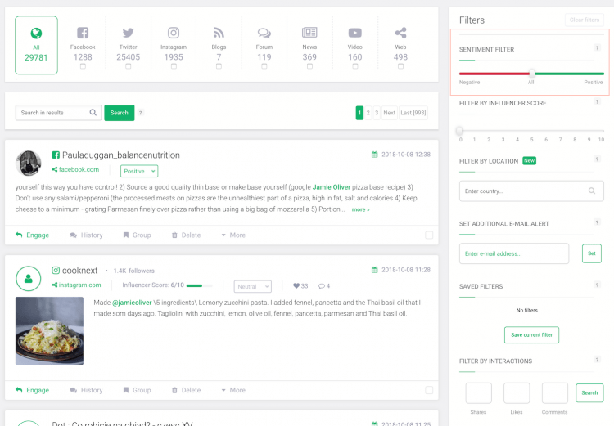This screenshot has height=426, width=614.
Task: Click calendar icon on cooknext post date
Action: click(374, 270)
